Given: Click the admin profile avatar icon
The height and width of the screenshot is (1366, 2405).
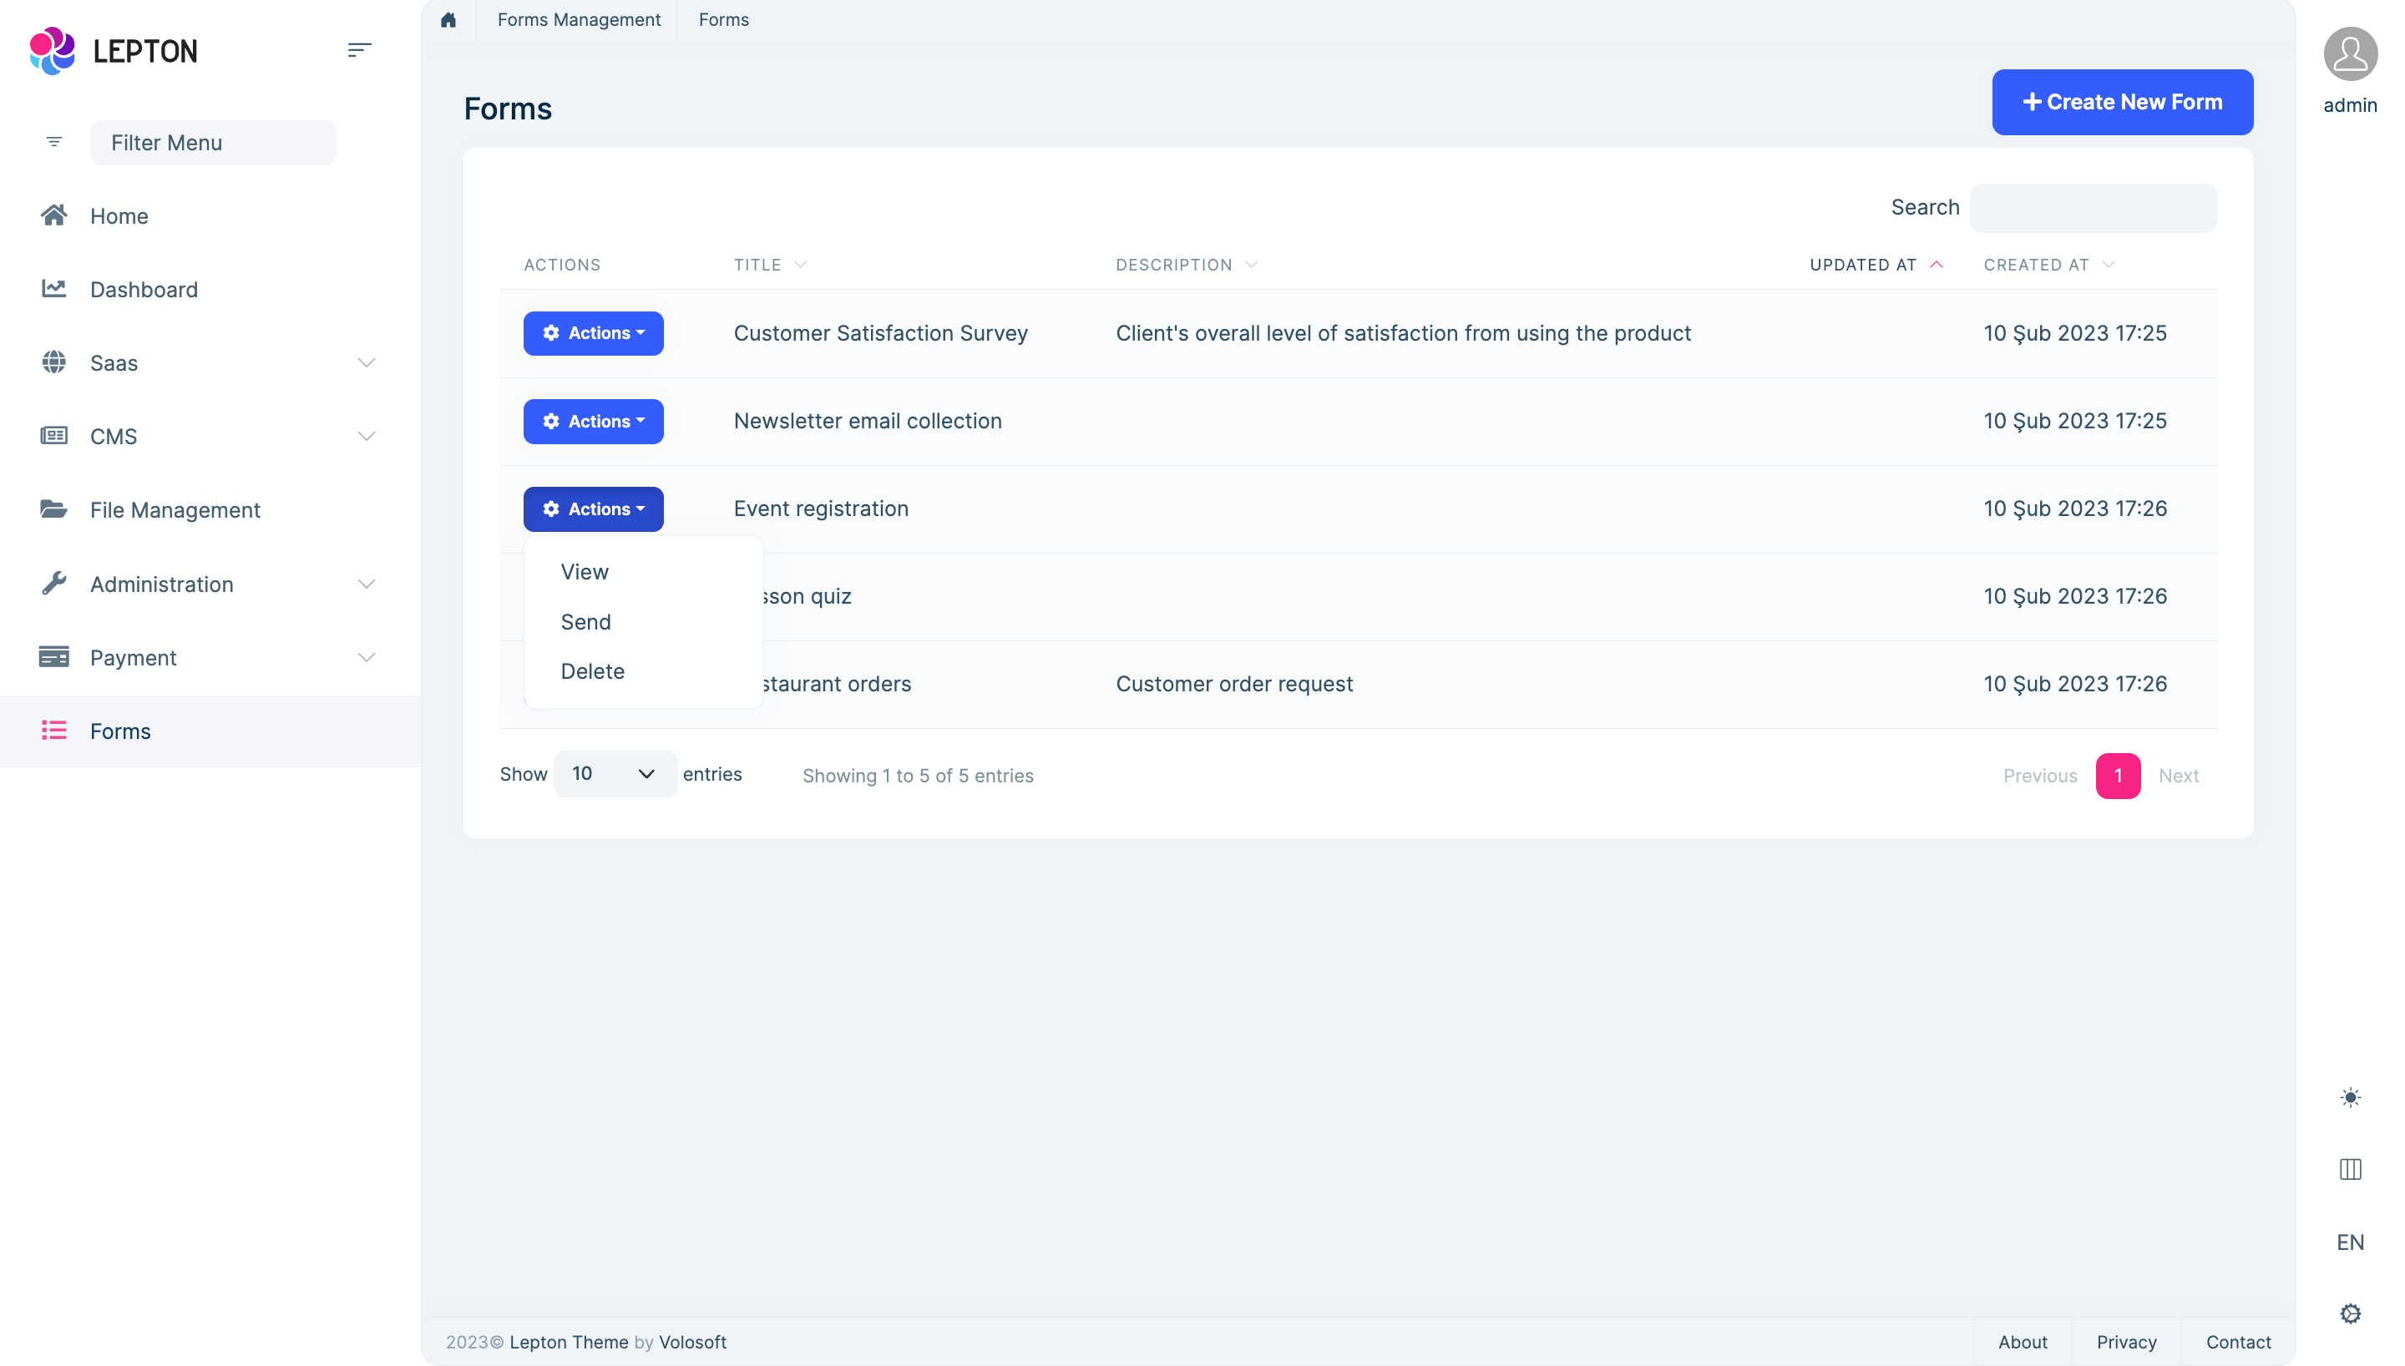Looking at the screenshot, I should click(2350, 53).
